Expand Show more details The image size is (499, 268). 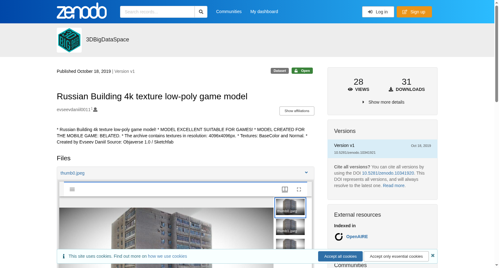click(x=383, y=102)
